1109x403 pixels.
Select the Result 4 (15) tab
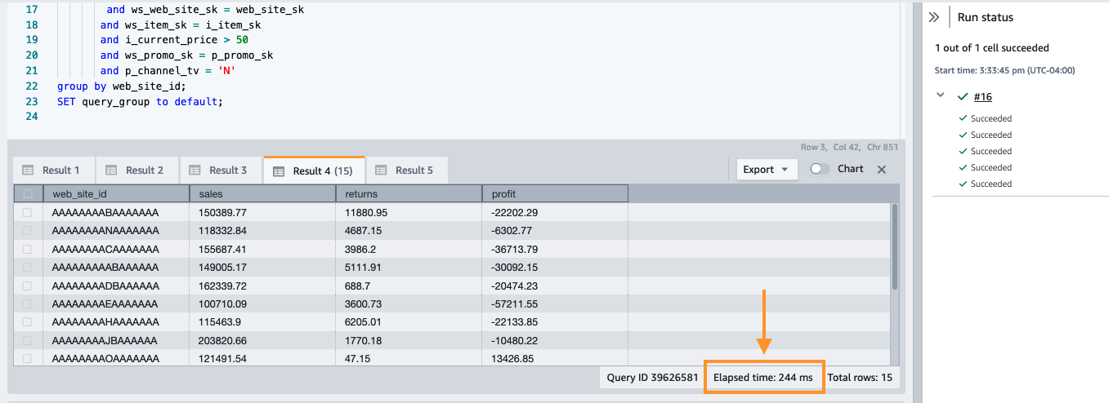pyautogui.click(x=314, y=170)
